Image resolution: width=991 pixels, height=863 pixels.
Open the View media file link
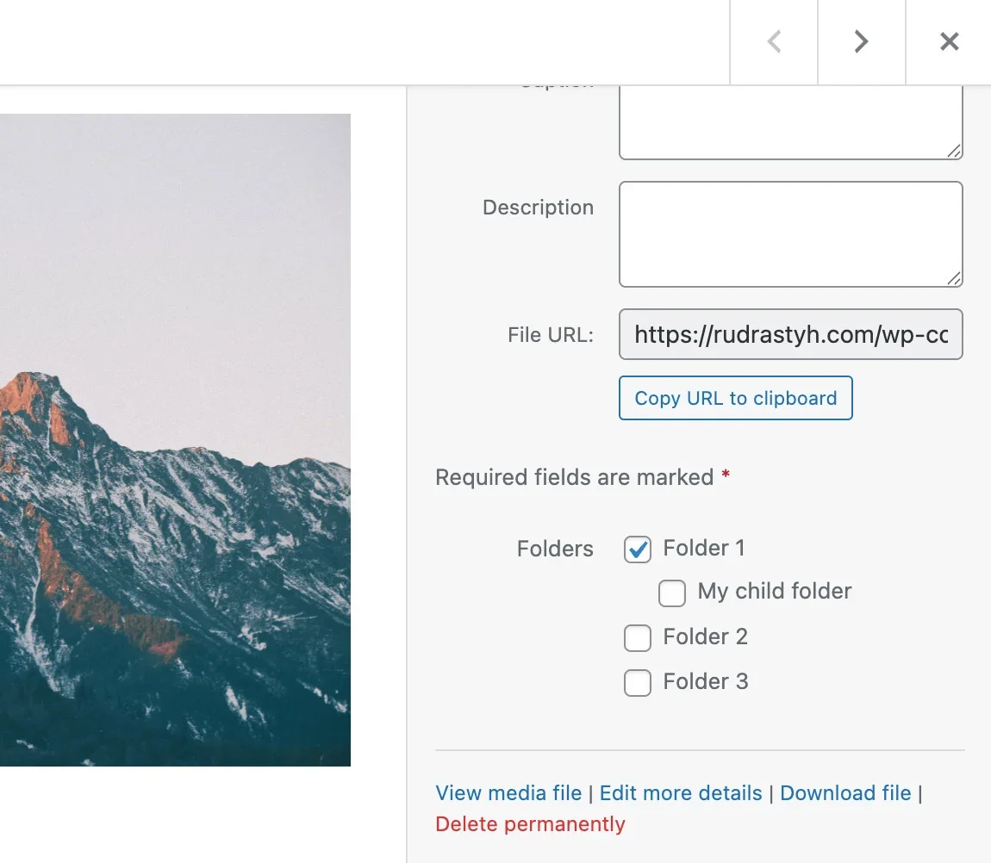tap(508, 793)
